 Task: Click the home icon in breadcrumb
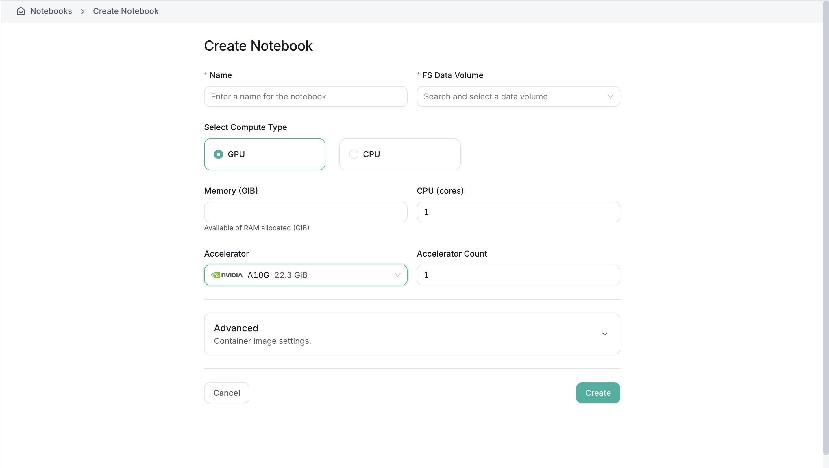(21, 11)
